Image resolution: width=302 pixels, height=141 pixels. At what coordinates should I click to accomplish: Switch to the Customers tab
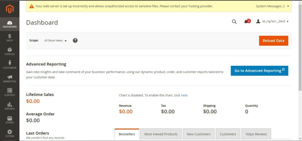point(228,134)
